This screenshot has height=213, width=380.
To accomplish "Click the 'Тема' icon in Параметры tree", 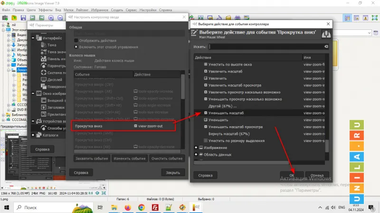I will tap(43, 45).
